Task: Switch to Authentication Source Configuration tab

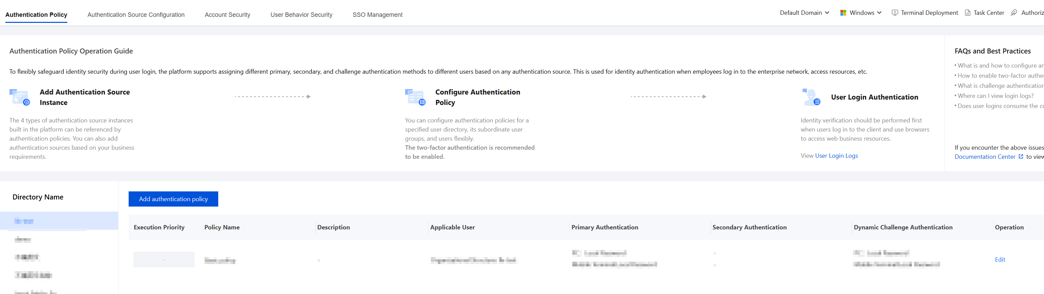Action: click(x=136, y=14)
